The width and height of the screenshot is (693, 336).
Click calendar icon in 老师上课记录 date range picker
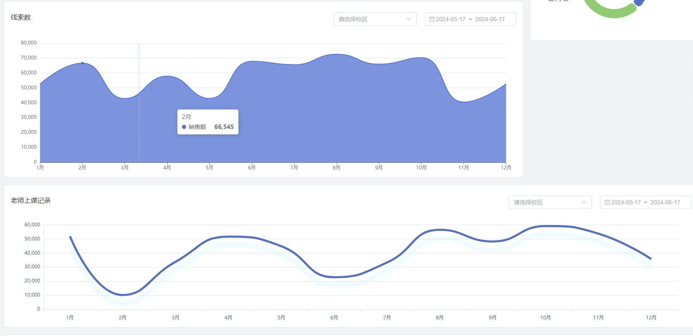[x=607, y=203]
